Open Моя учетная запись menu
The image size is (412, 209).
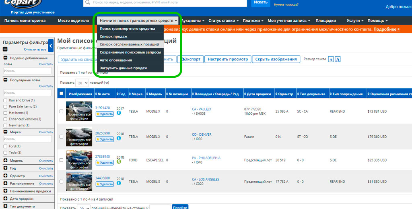pyautogui.click(x=289, y=21)
